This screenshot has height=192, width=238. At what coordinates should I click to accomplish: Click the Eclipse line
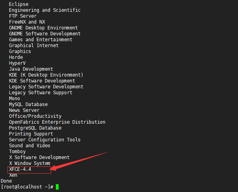[18, 4]
